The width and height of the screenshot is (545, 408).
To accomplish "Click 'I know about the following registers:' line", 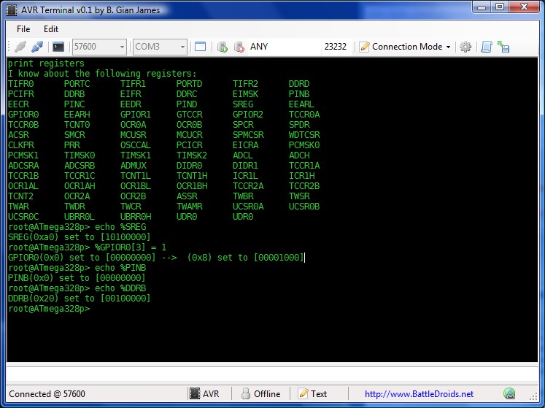I will pyautogui.click(x=102, y=74).
